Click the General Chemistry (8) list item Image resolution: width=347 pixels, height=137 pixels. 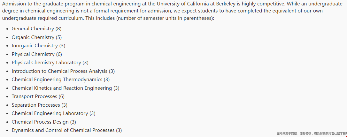36,29
